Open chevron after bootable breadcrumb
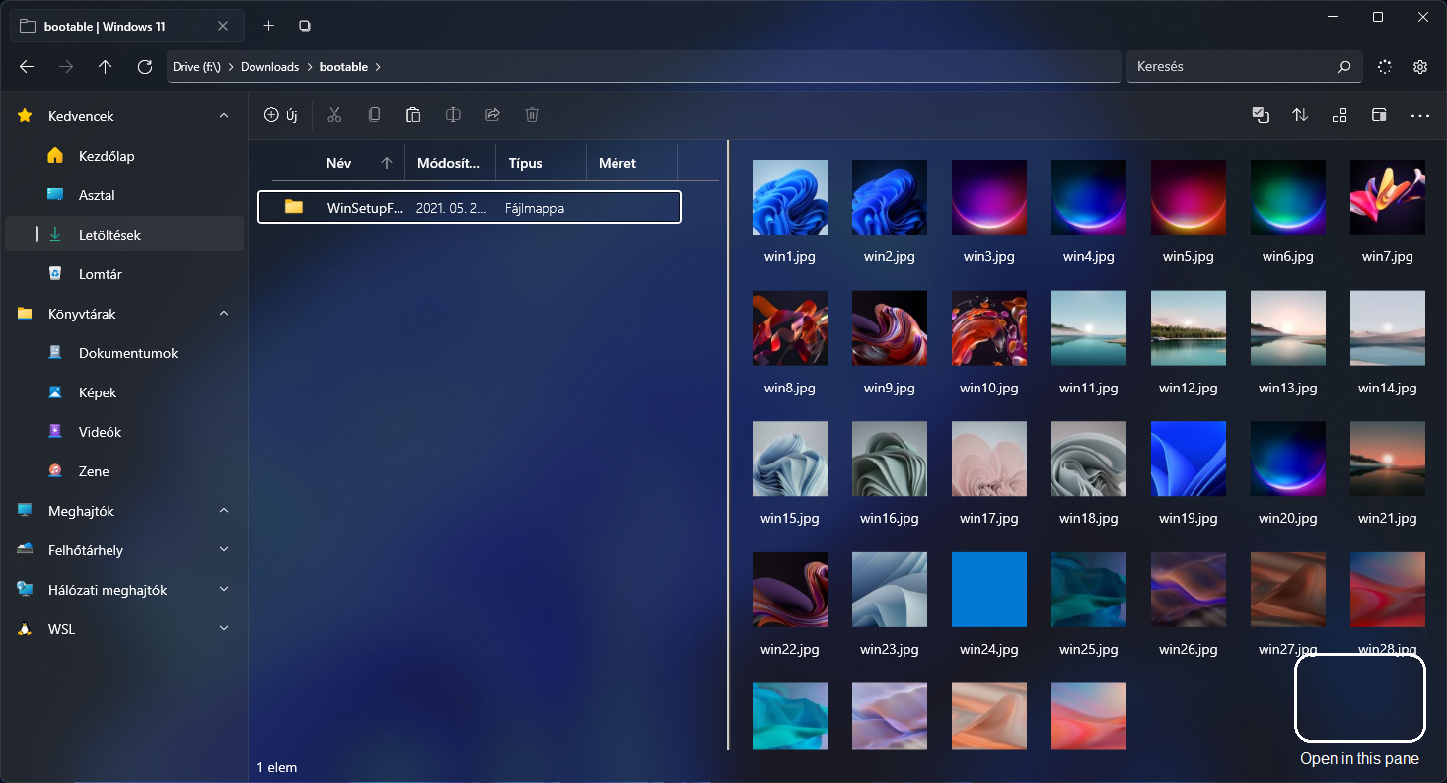Screen dimensions: 1447x783 (x=378, y=67)
